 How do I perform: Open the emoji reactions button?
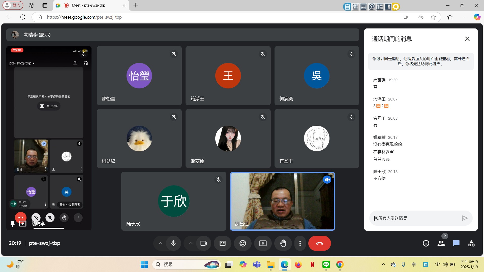click(x=243, y=243)
